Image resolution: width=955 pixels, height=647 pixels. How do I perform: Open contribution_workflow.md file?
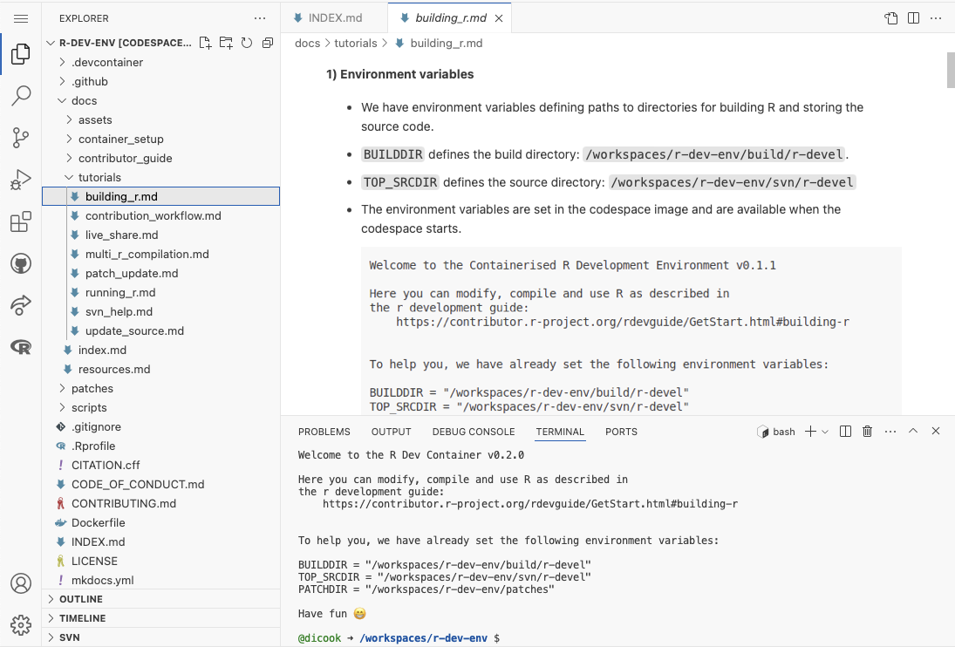coord(153,215)
